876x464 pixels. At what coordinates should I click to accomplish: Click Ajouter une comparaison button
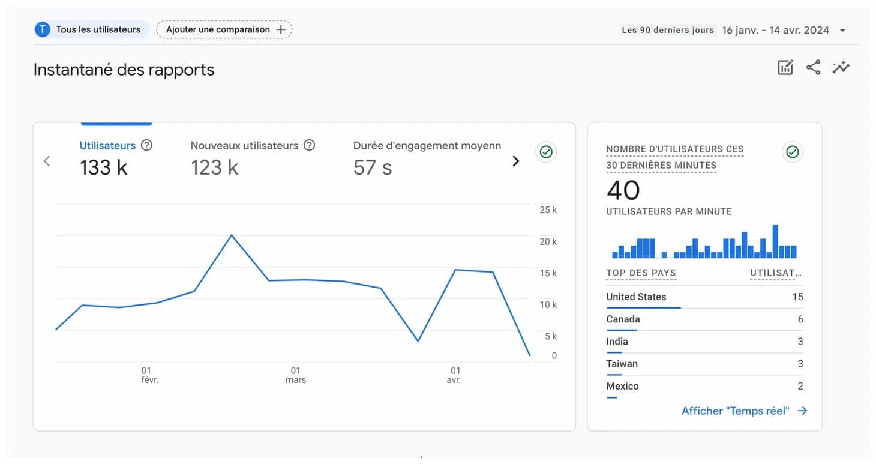pyautogui.click(x=224, y=29)
